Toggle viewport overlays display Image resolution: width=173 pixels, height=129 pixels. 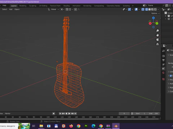tap(136, 9)
